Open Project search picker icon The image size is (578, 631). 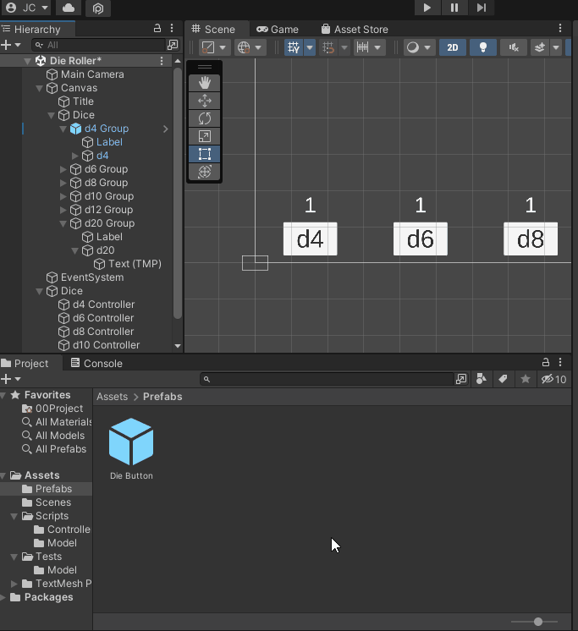tap(461, 379)
